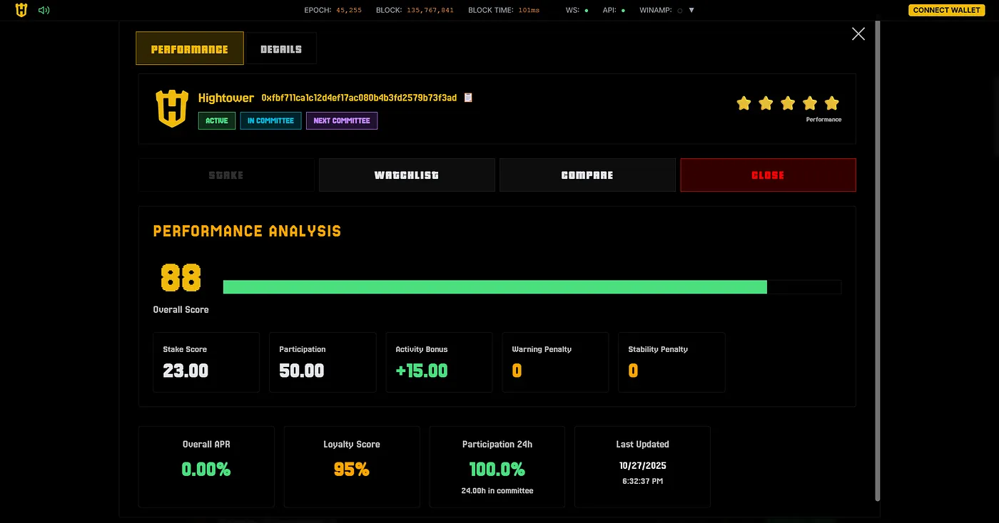The image size is (999, 523).
Task: Click the Hightower validator shield logo
Action: [171, 109]
